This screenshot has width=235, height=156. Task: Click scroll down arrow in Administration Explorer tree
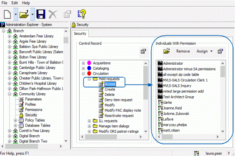point(66,141)
